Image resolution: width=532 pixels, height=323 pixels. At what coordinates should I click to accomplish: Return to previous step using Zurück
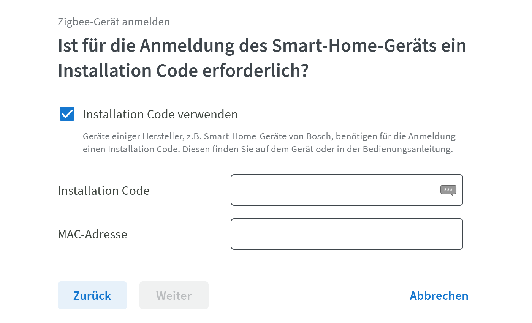tap(92, 295)
